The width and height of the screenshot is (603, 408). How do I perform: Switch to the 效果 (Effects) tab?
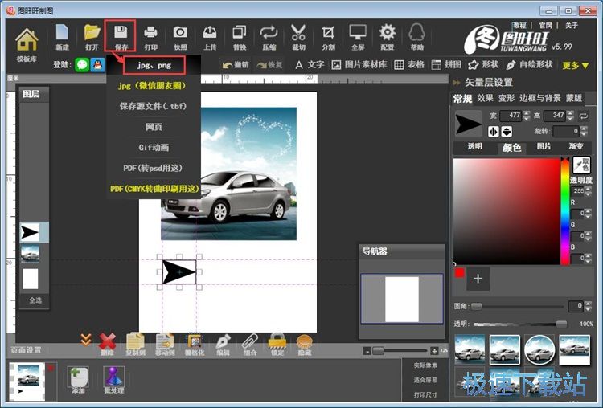pyautogui.click(x=486, y=98)
